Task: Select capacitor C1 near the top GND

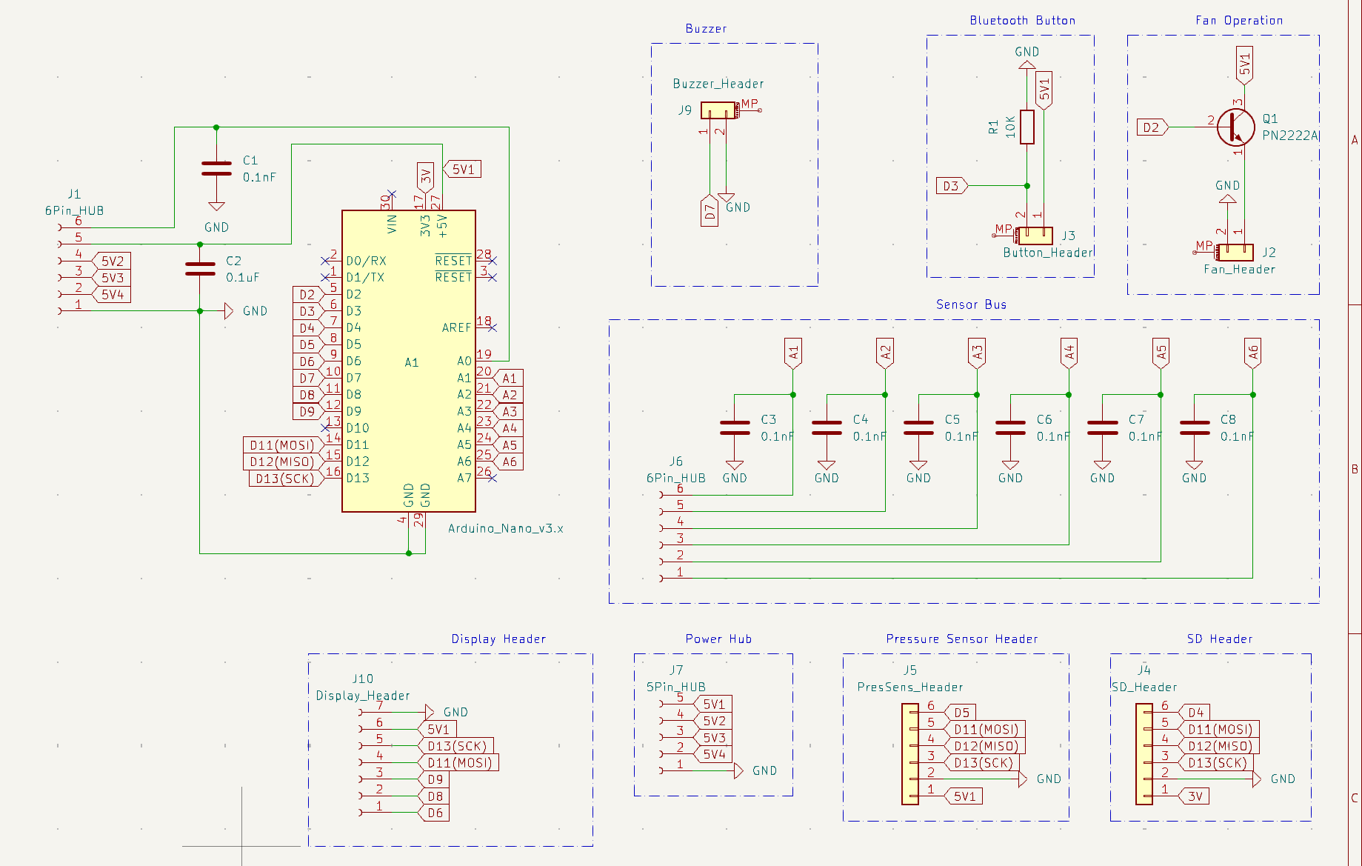Action: click(x=216, y=169)
